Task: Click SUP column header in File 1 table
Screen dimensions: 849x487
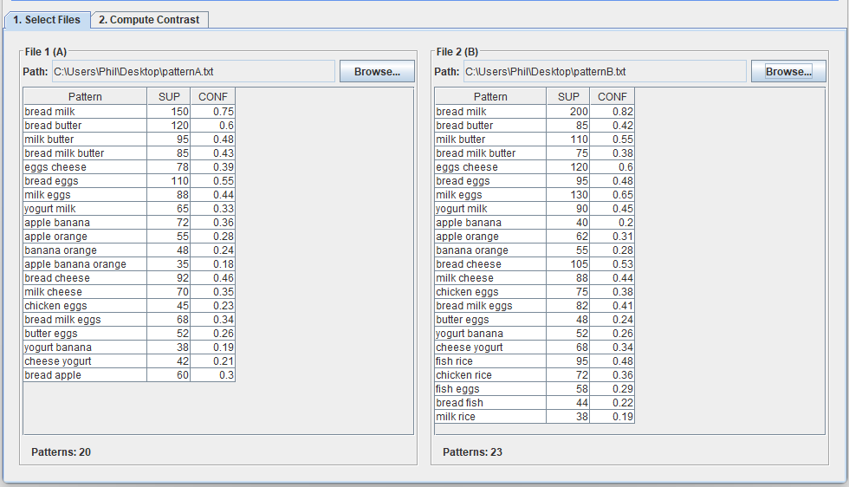Action: click(x=168, y=97)
